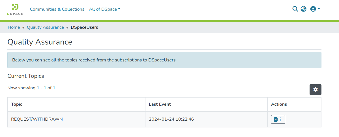Screen dimensions: 339x137
Task: Click the info icon in Actions column
Action: pyautogui.click(x=280, y=120)
